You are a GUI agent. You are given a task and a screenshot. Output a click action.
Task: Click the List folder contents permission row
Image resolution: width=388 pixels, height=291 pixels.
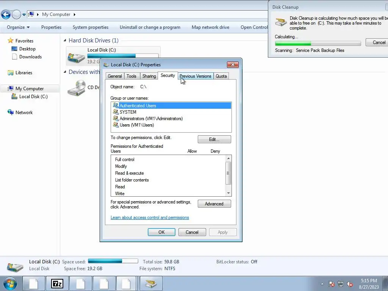[x=168, y=180]
